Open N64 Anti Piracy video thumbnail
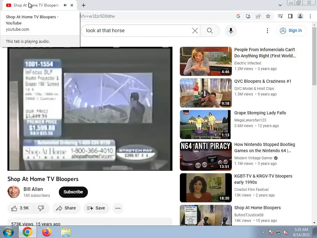This screenshot has width=317, height=238. tap(206, 156)
